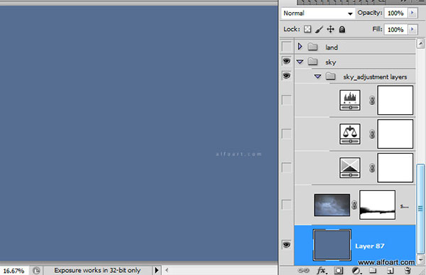The width and height of the screenshot is (426, 275).
Task: Open the status bar info arrow menu
Action: pyautogui.click(x=156, y=270)
